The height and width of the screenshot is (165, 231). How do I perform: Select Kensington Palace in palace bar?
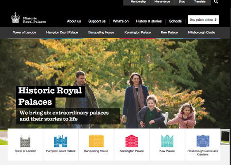coord(137,33)
